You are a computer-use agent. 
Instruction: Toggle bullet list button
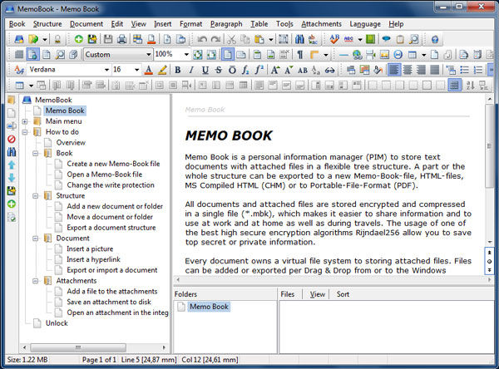click(464, 70)
